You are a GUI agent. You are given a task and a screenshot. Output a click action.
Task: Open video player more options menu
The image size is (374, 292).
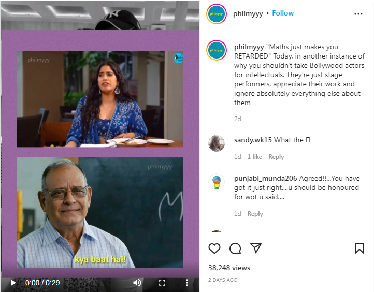[187, 283]
